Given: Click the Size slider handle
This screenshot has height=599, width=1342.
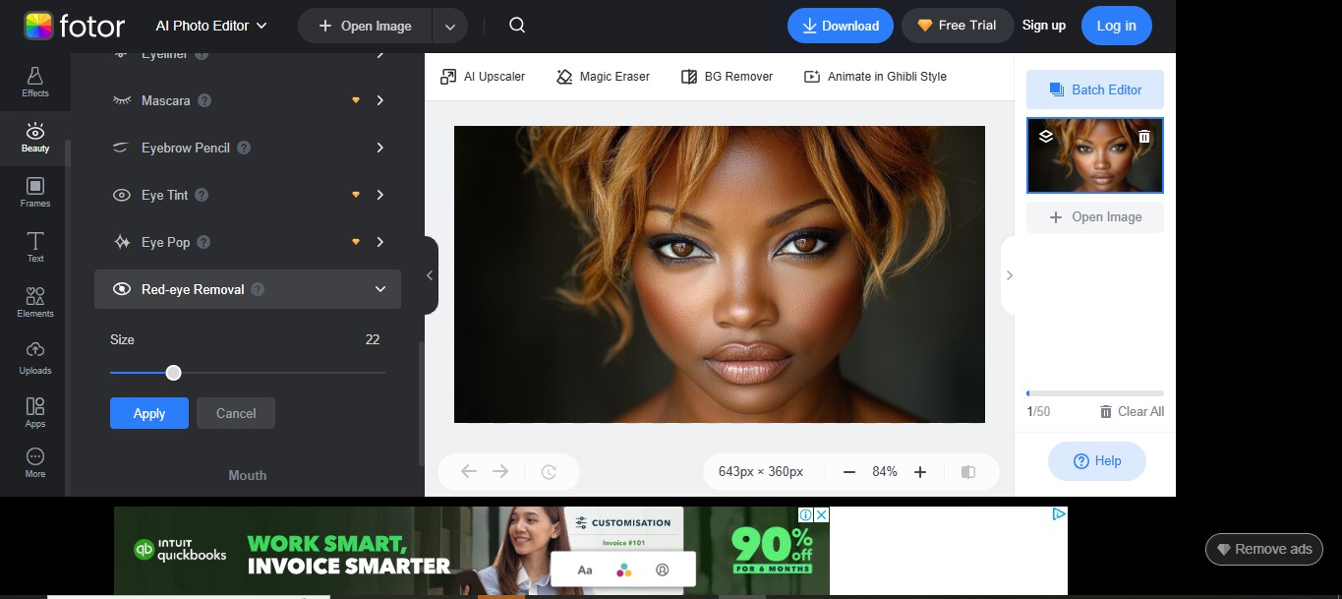Looking at the screenshot, I should [x=173, y=373].
